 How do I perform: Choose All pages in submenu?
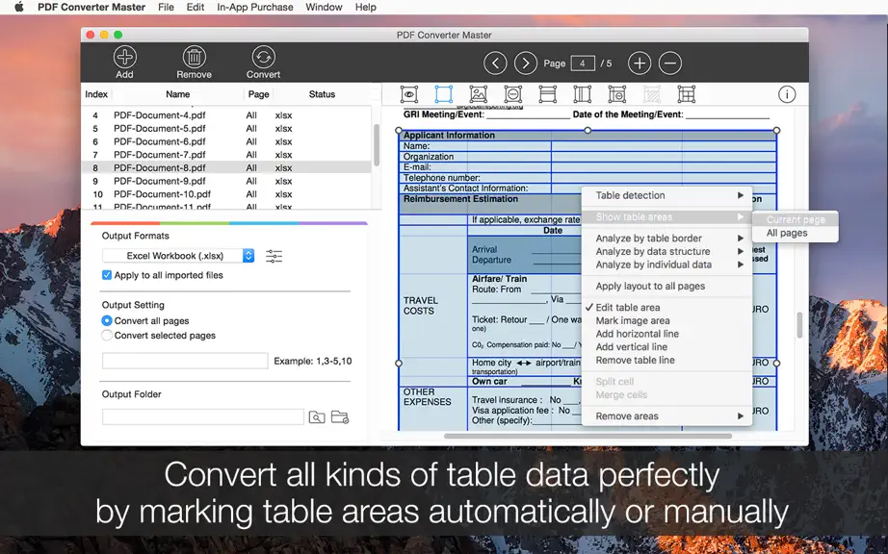(787, 233)
